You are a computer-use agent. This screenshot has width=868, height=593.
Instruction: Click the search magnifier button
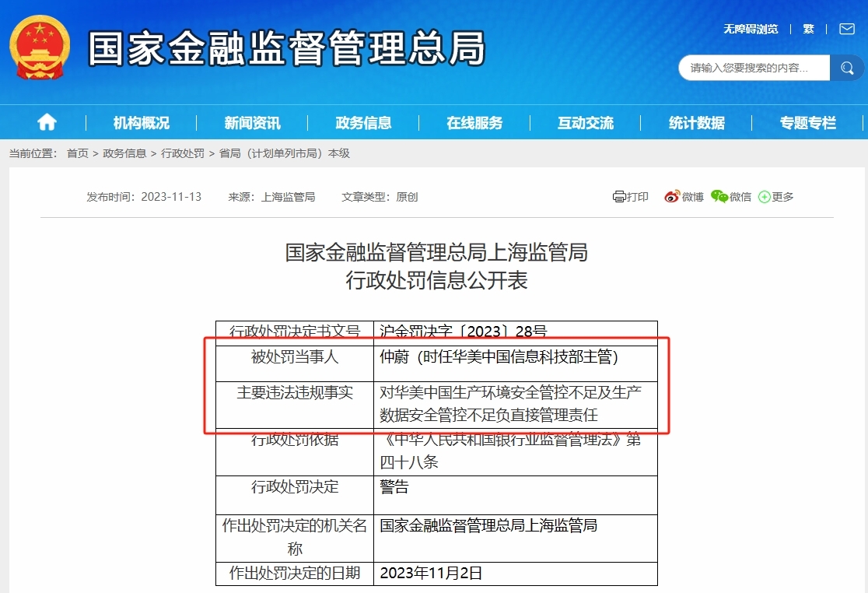pyautogui.click(x=846, y=68)
